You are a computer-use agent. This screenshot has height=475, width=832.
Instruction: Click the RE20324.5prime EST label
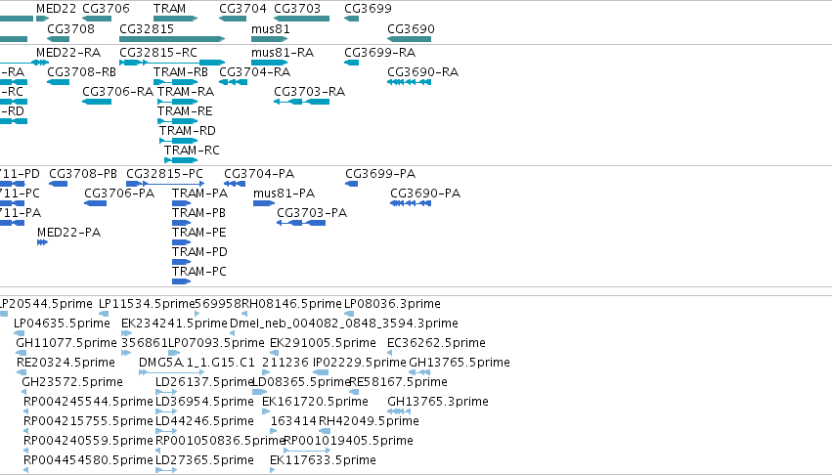coord(66,363)
